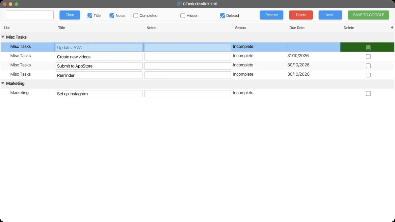Viewport: 395px width, 222px height.
Task: Click the plus icon at the column header end
Action: point(392,28)
